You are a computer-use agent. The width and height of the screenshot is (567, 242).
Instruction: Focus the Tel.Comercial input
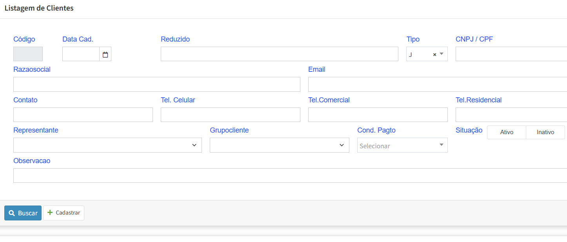pos(378,115)
